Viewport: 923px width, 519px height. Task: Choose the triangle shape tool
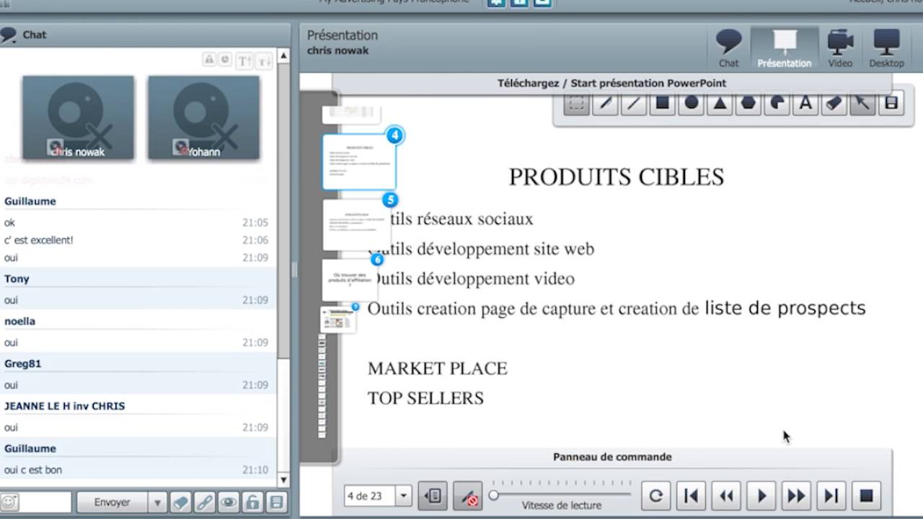[x=720, y=103]
